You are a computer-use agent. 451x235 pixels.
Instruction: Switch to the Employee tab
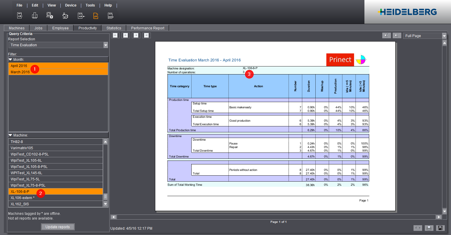[x=60, y=28]
